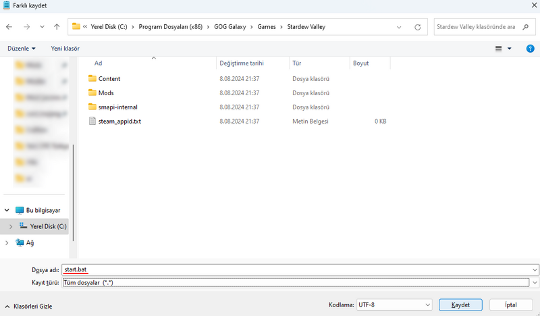Expand Yerel Disk (C:) tree node
This screenshot has height=316, width=540.
(11, 226)
